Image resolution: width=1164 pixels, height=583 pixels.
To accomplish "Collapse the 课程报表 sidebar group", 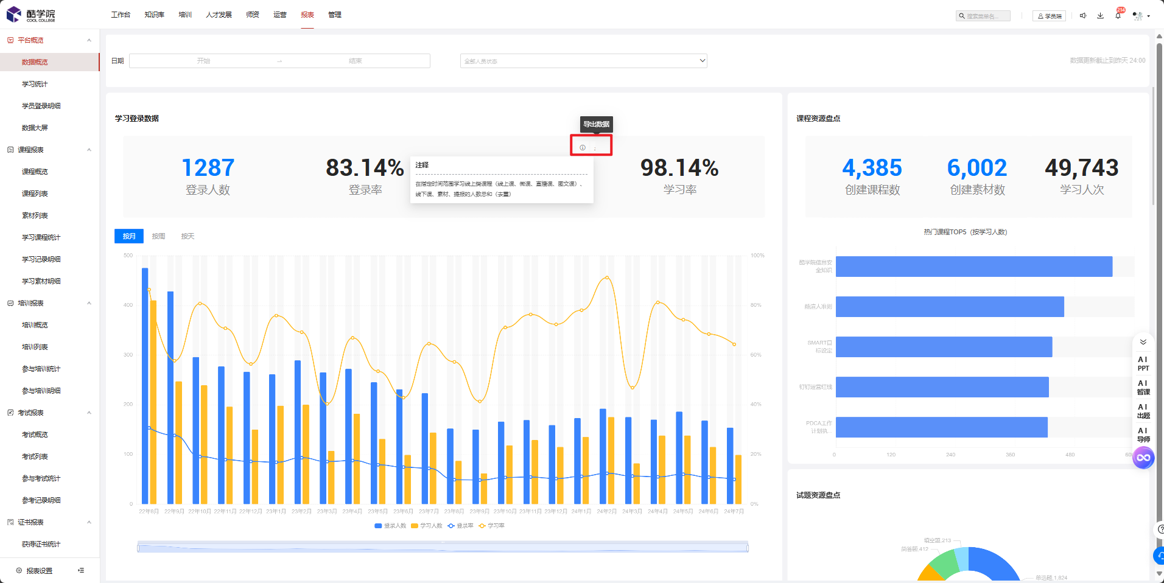I will [x=89, y=150].
